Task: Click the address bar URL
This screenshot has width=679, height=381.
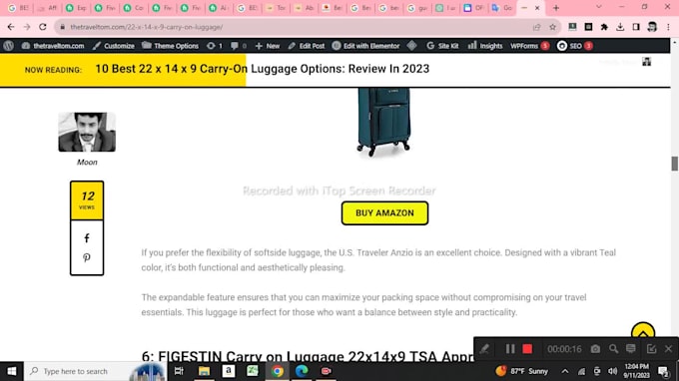Action: [x=147, y=27]
